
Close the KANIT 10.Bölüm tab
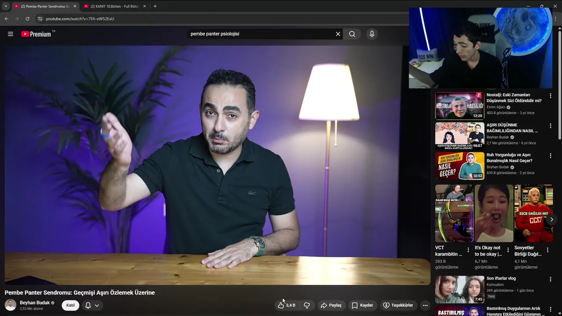pos(144,6)
